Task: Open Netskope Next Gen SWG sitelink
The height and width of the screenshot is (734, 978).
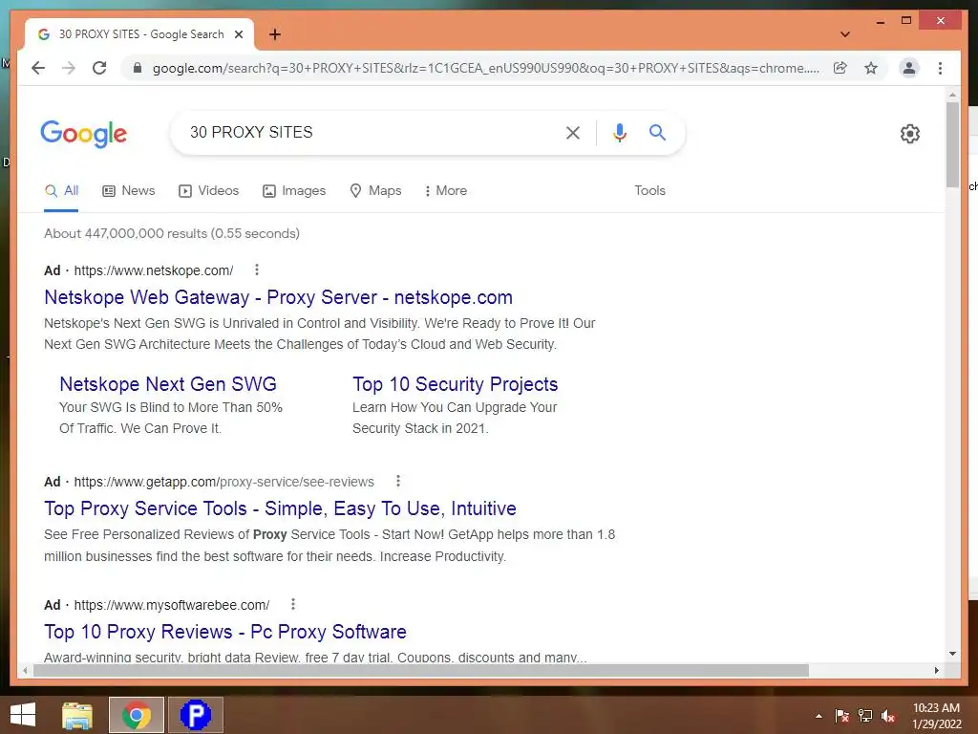Action: pyautogui.click(x=168, y=384)
